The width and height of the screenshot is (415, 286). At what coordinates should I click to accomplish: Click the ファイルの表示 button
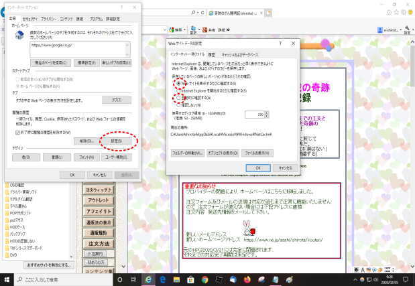[257, 153]
